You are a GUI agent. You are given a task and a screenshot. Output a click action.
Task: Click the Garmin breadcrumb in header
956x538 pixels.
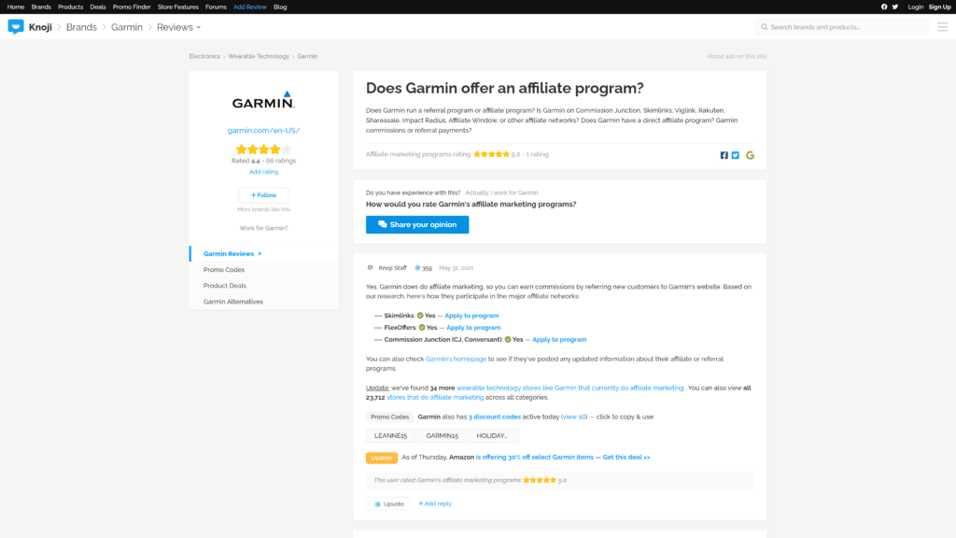[127, 27]
